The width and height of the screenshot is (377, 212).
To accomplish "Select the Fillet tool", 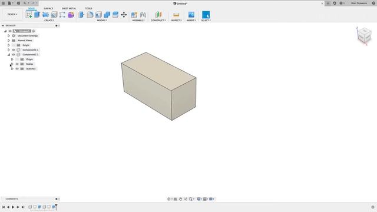I will (x=90, y=15).
